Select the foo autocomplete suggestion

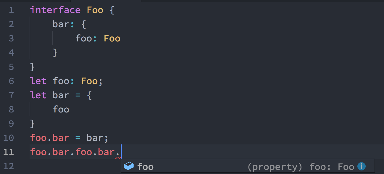(145, 167)
